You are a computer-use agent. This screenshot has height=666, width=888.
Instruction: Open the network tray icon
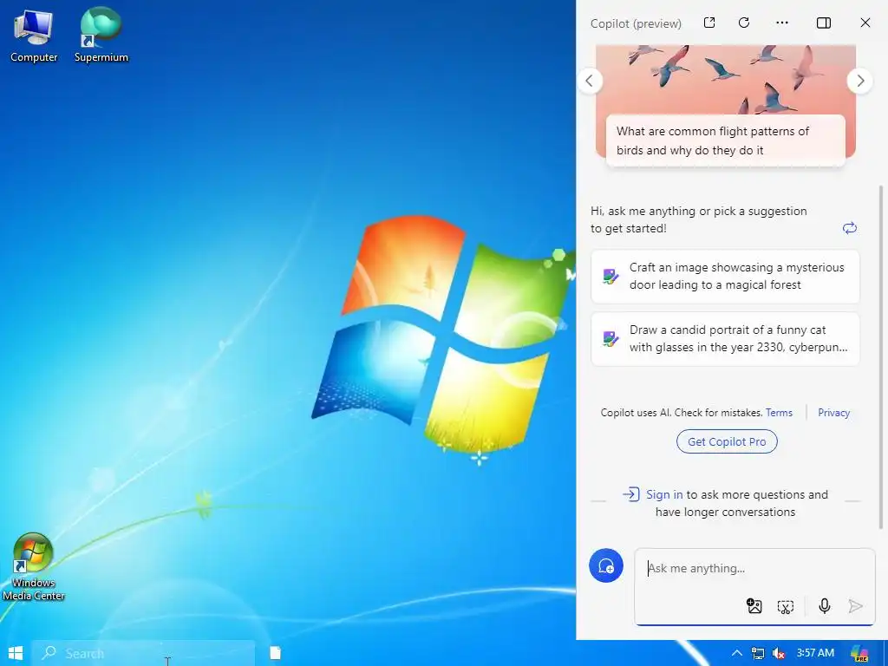[x=758, y=654]
